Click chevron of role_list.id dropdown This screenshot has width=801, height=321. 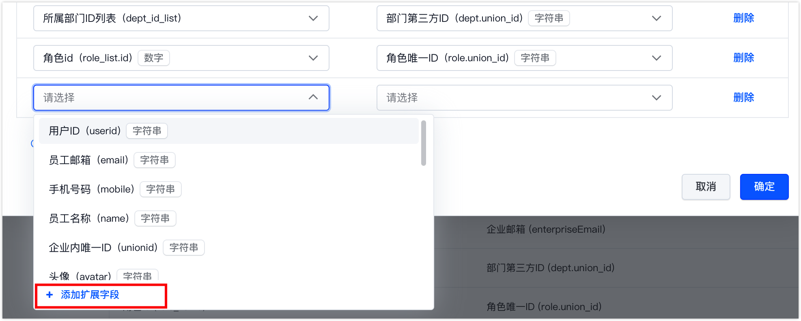(313, 58)
